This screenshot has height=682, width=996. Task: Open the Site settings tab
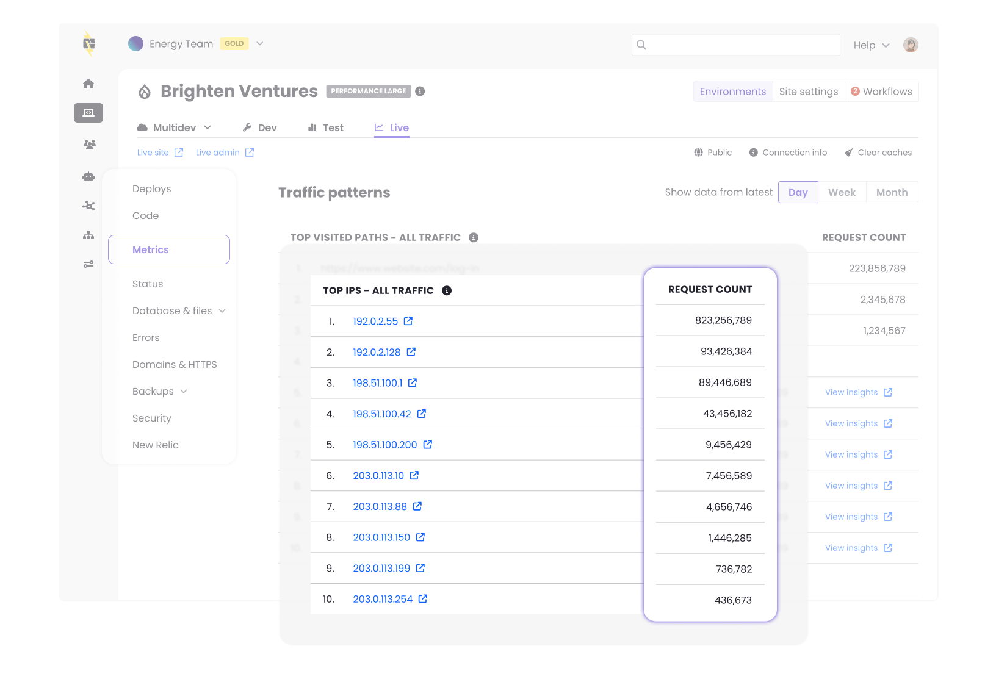[808, 92]
